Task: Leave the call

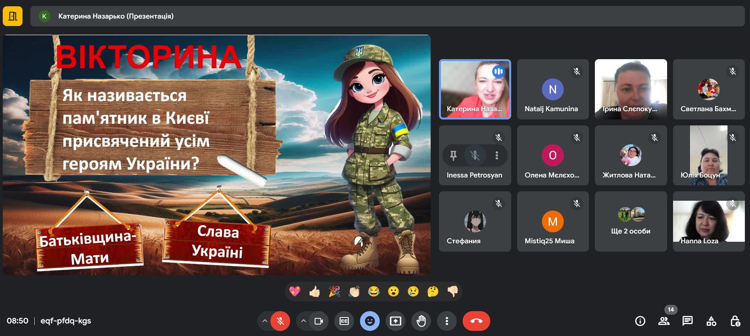Action: pyautogui.click(x=476, y=321)
